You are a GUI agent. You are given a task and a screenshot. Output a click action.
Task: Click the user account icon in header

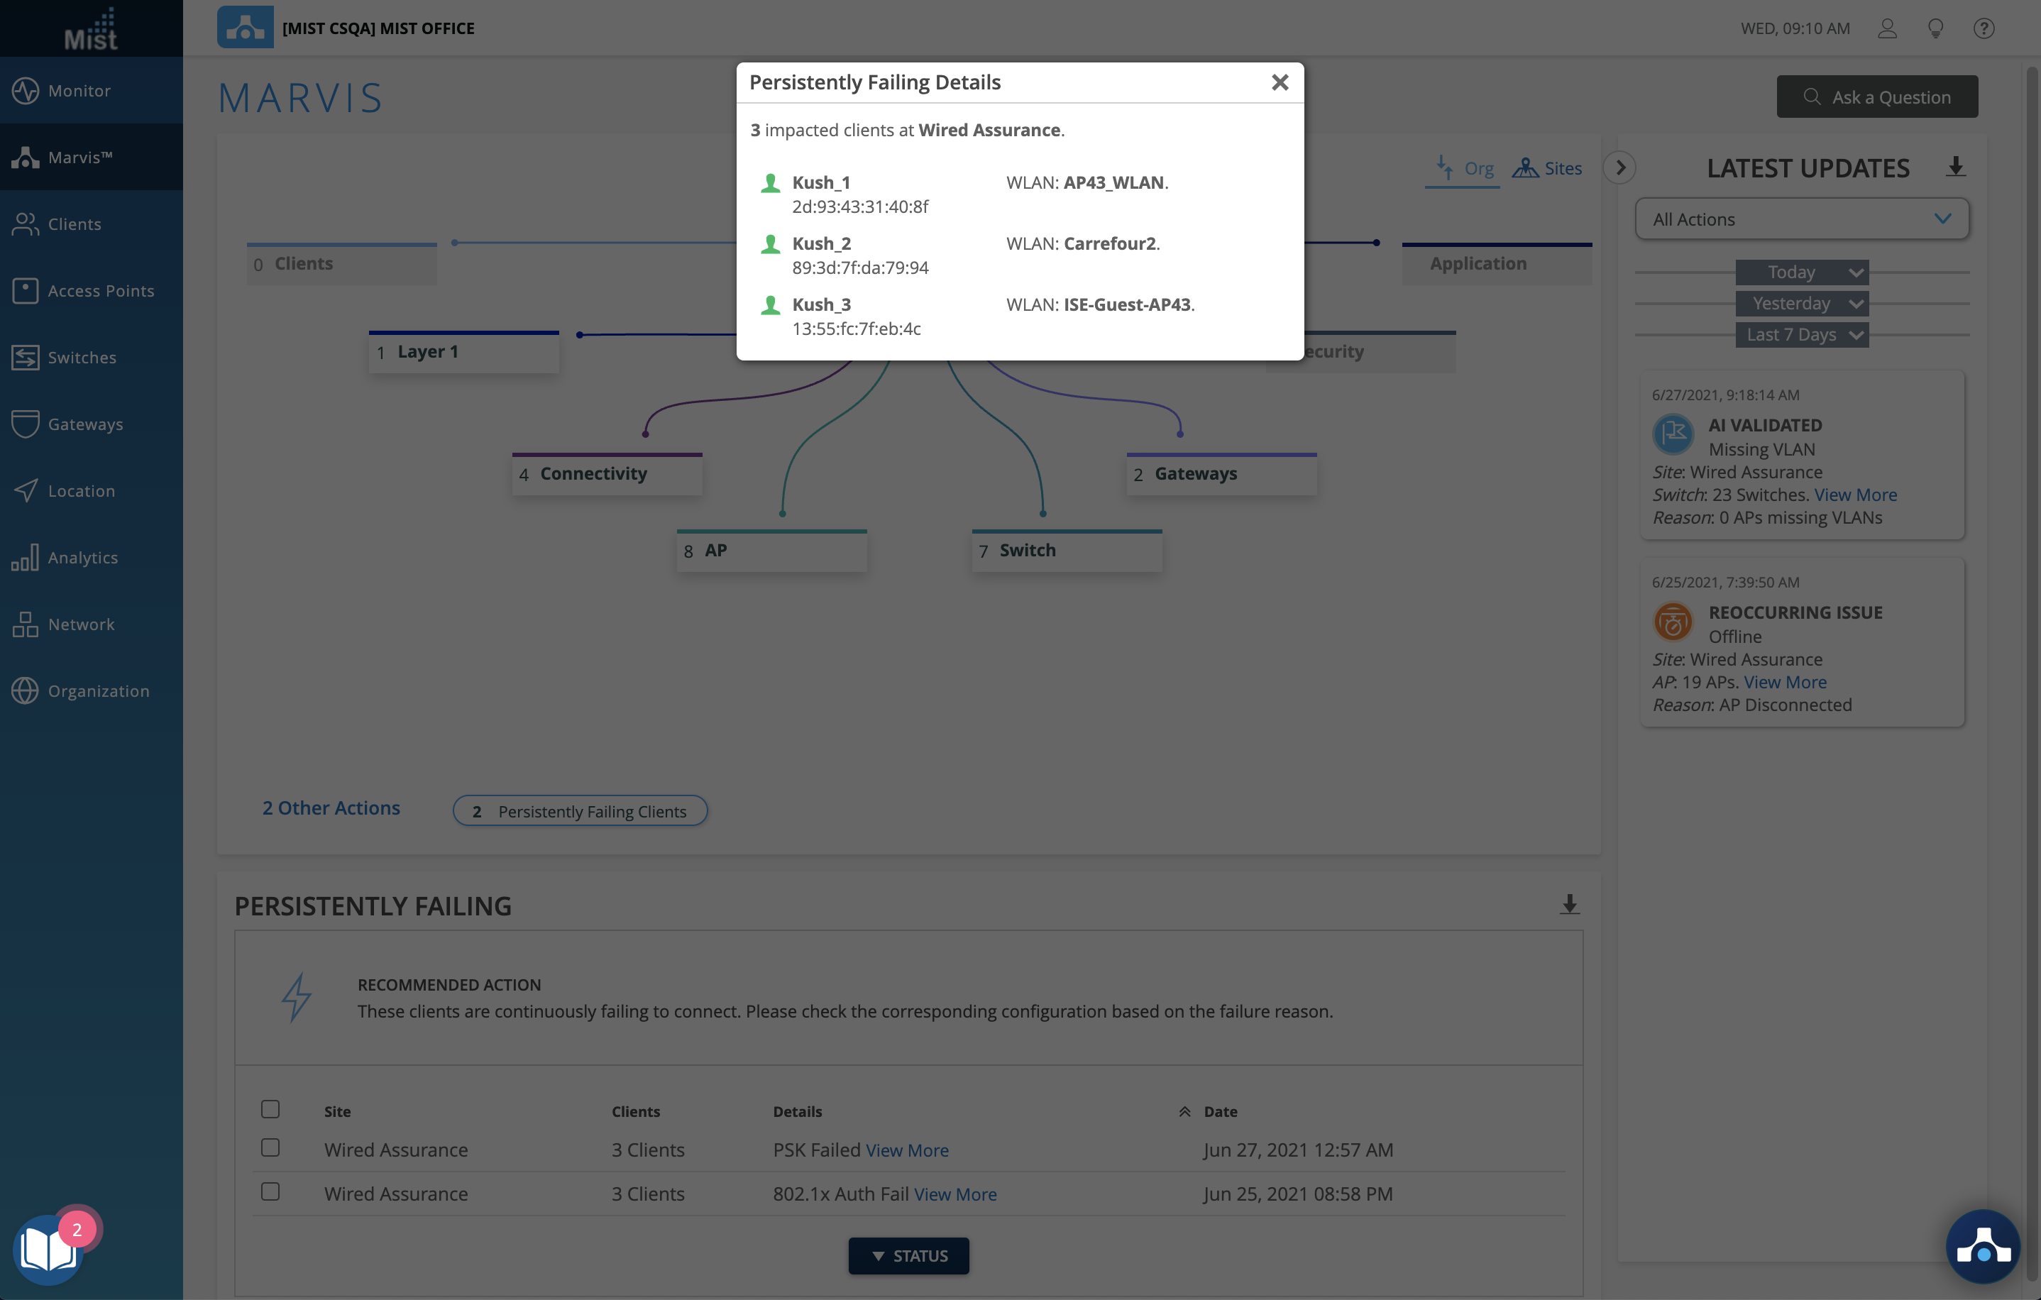tap(1887, 28)
